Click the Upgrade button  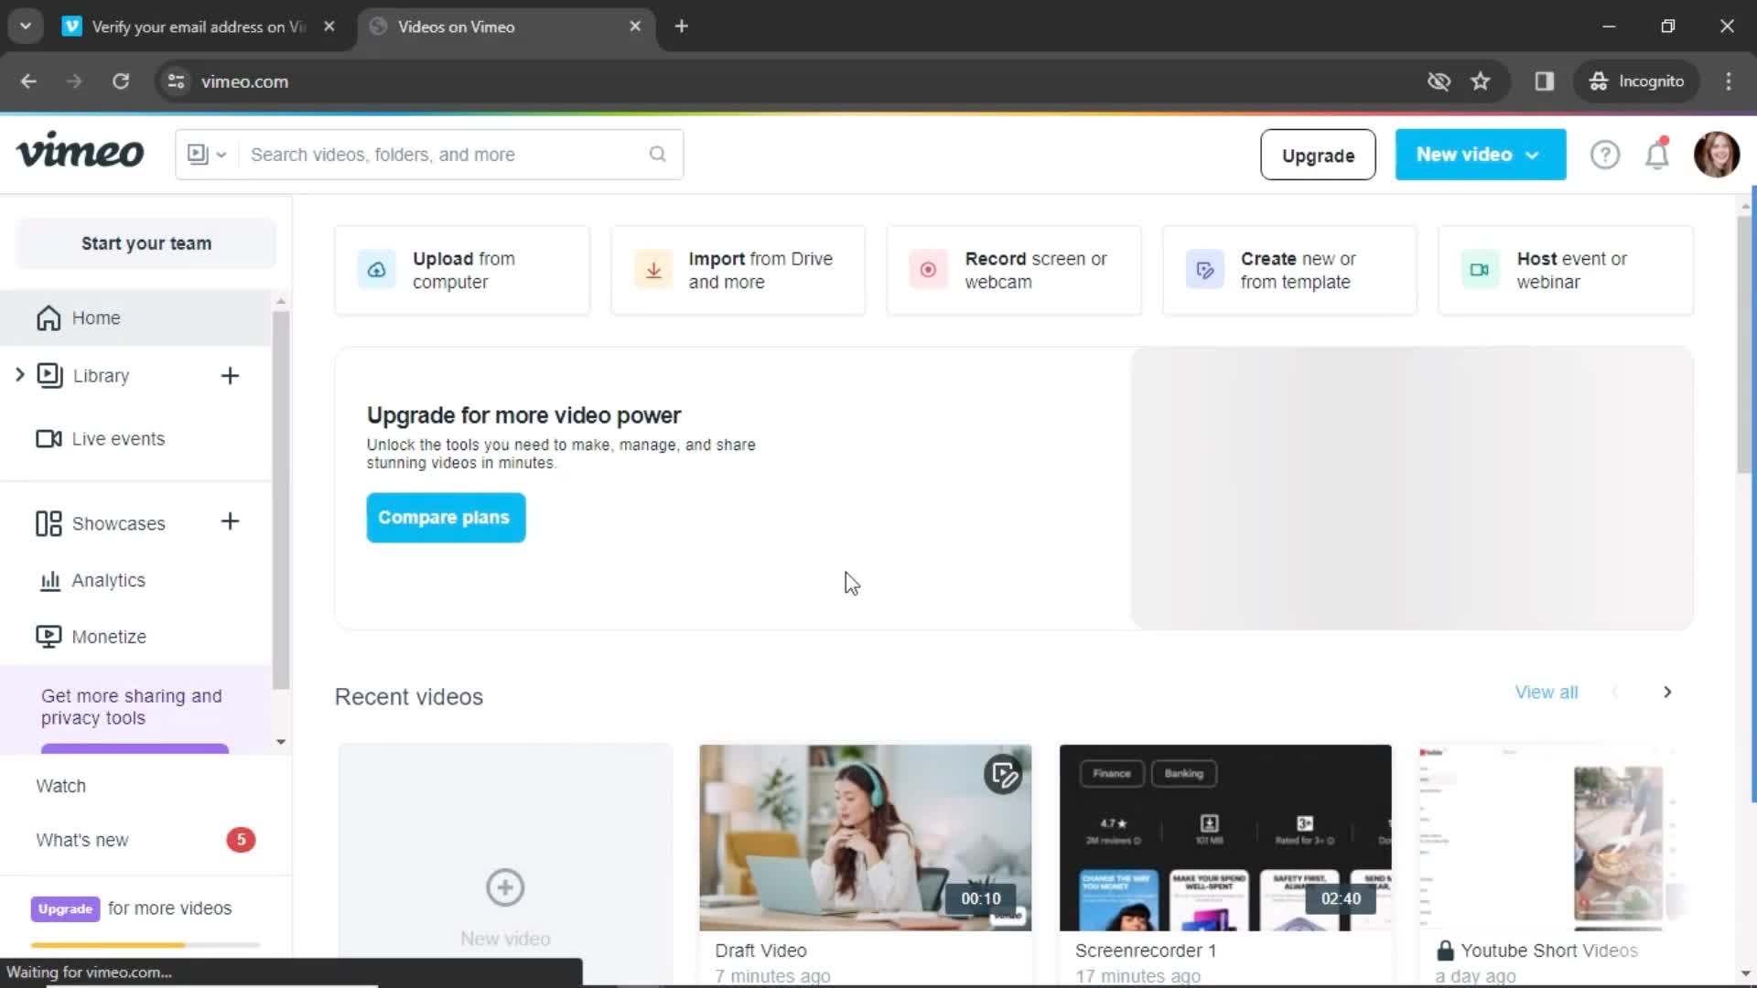(x=1318, y=155)
